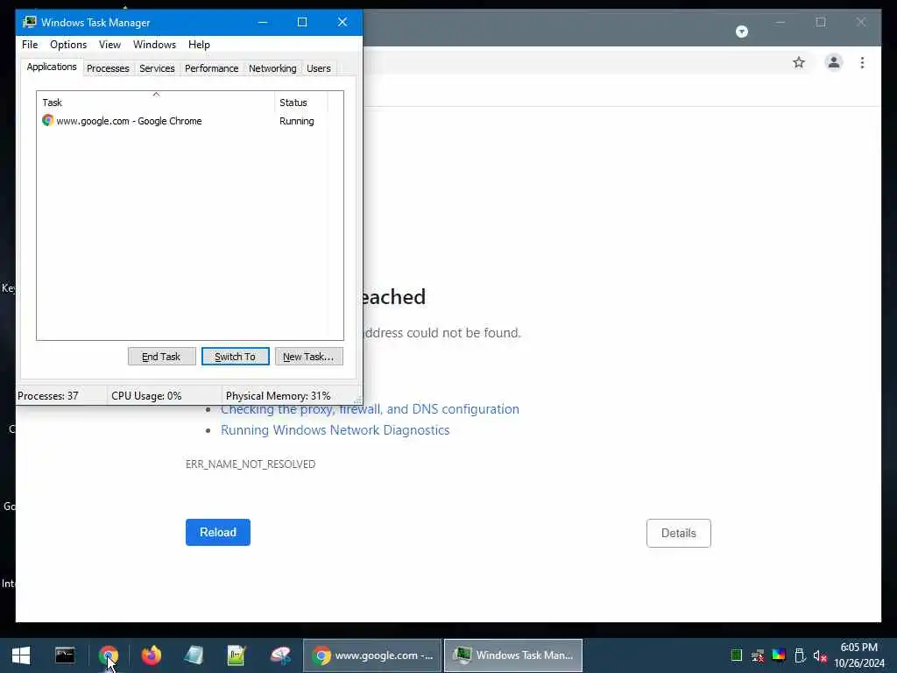Image resolution: width=897 pixels, height=673 pixels.
Task: Switch to the Windows Task Manager taskbar button
Action: 513,655
